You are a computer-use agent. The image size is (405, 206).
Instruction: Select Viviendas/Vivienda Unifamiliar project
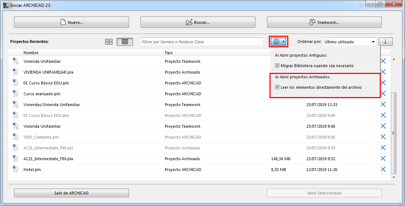click(x=52, y=105)
